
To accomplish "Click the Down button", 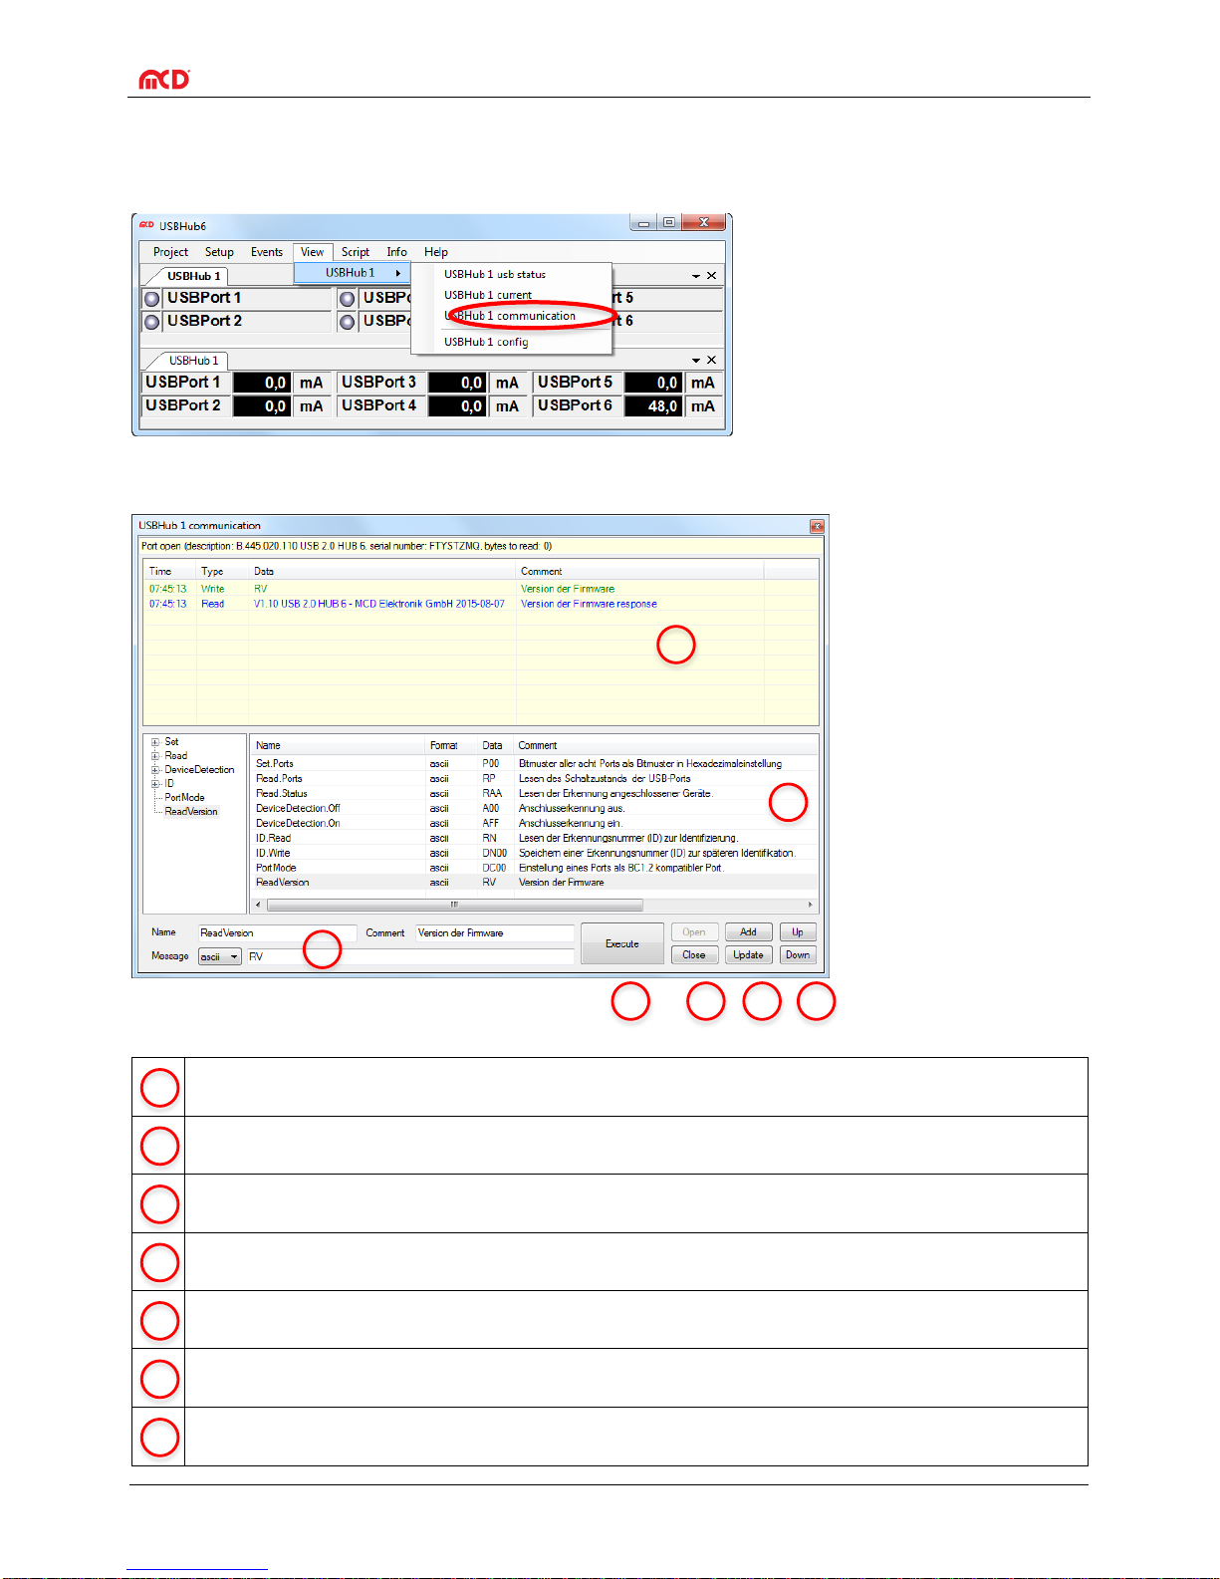I will (x=798, y=955).
